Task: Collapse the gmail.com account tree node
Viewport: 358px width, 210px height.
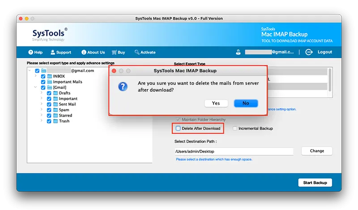Action: tap(30, 71)
